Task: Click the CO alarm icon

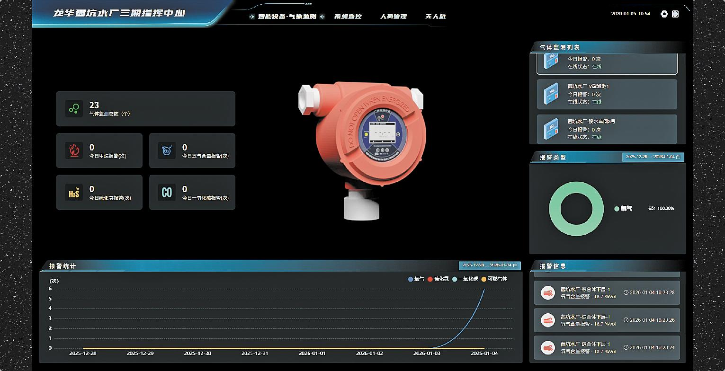Action: click(x=167, y=193)
